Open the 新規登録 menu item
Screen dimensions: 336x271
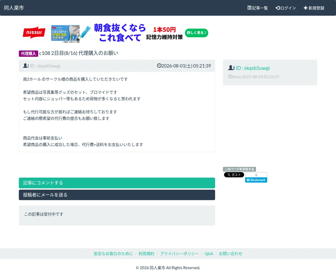[314, 8]
